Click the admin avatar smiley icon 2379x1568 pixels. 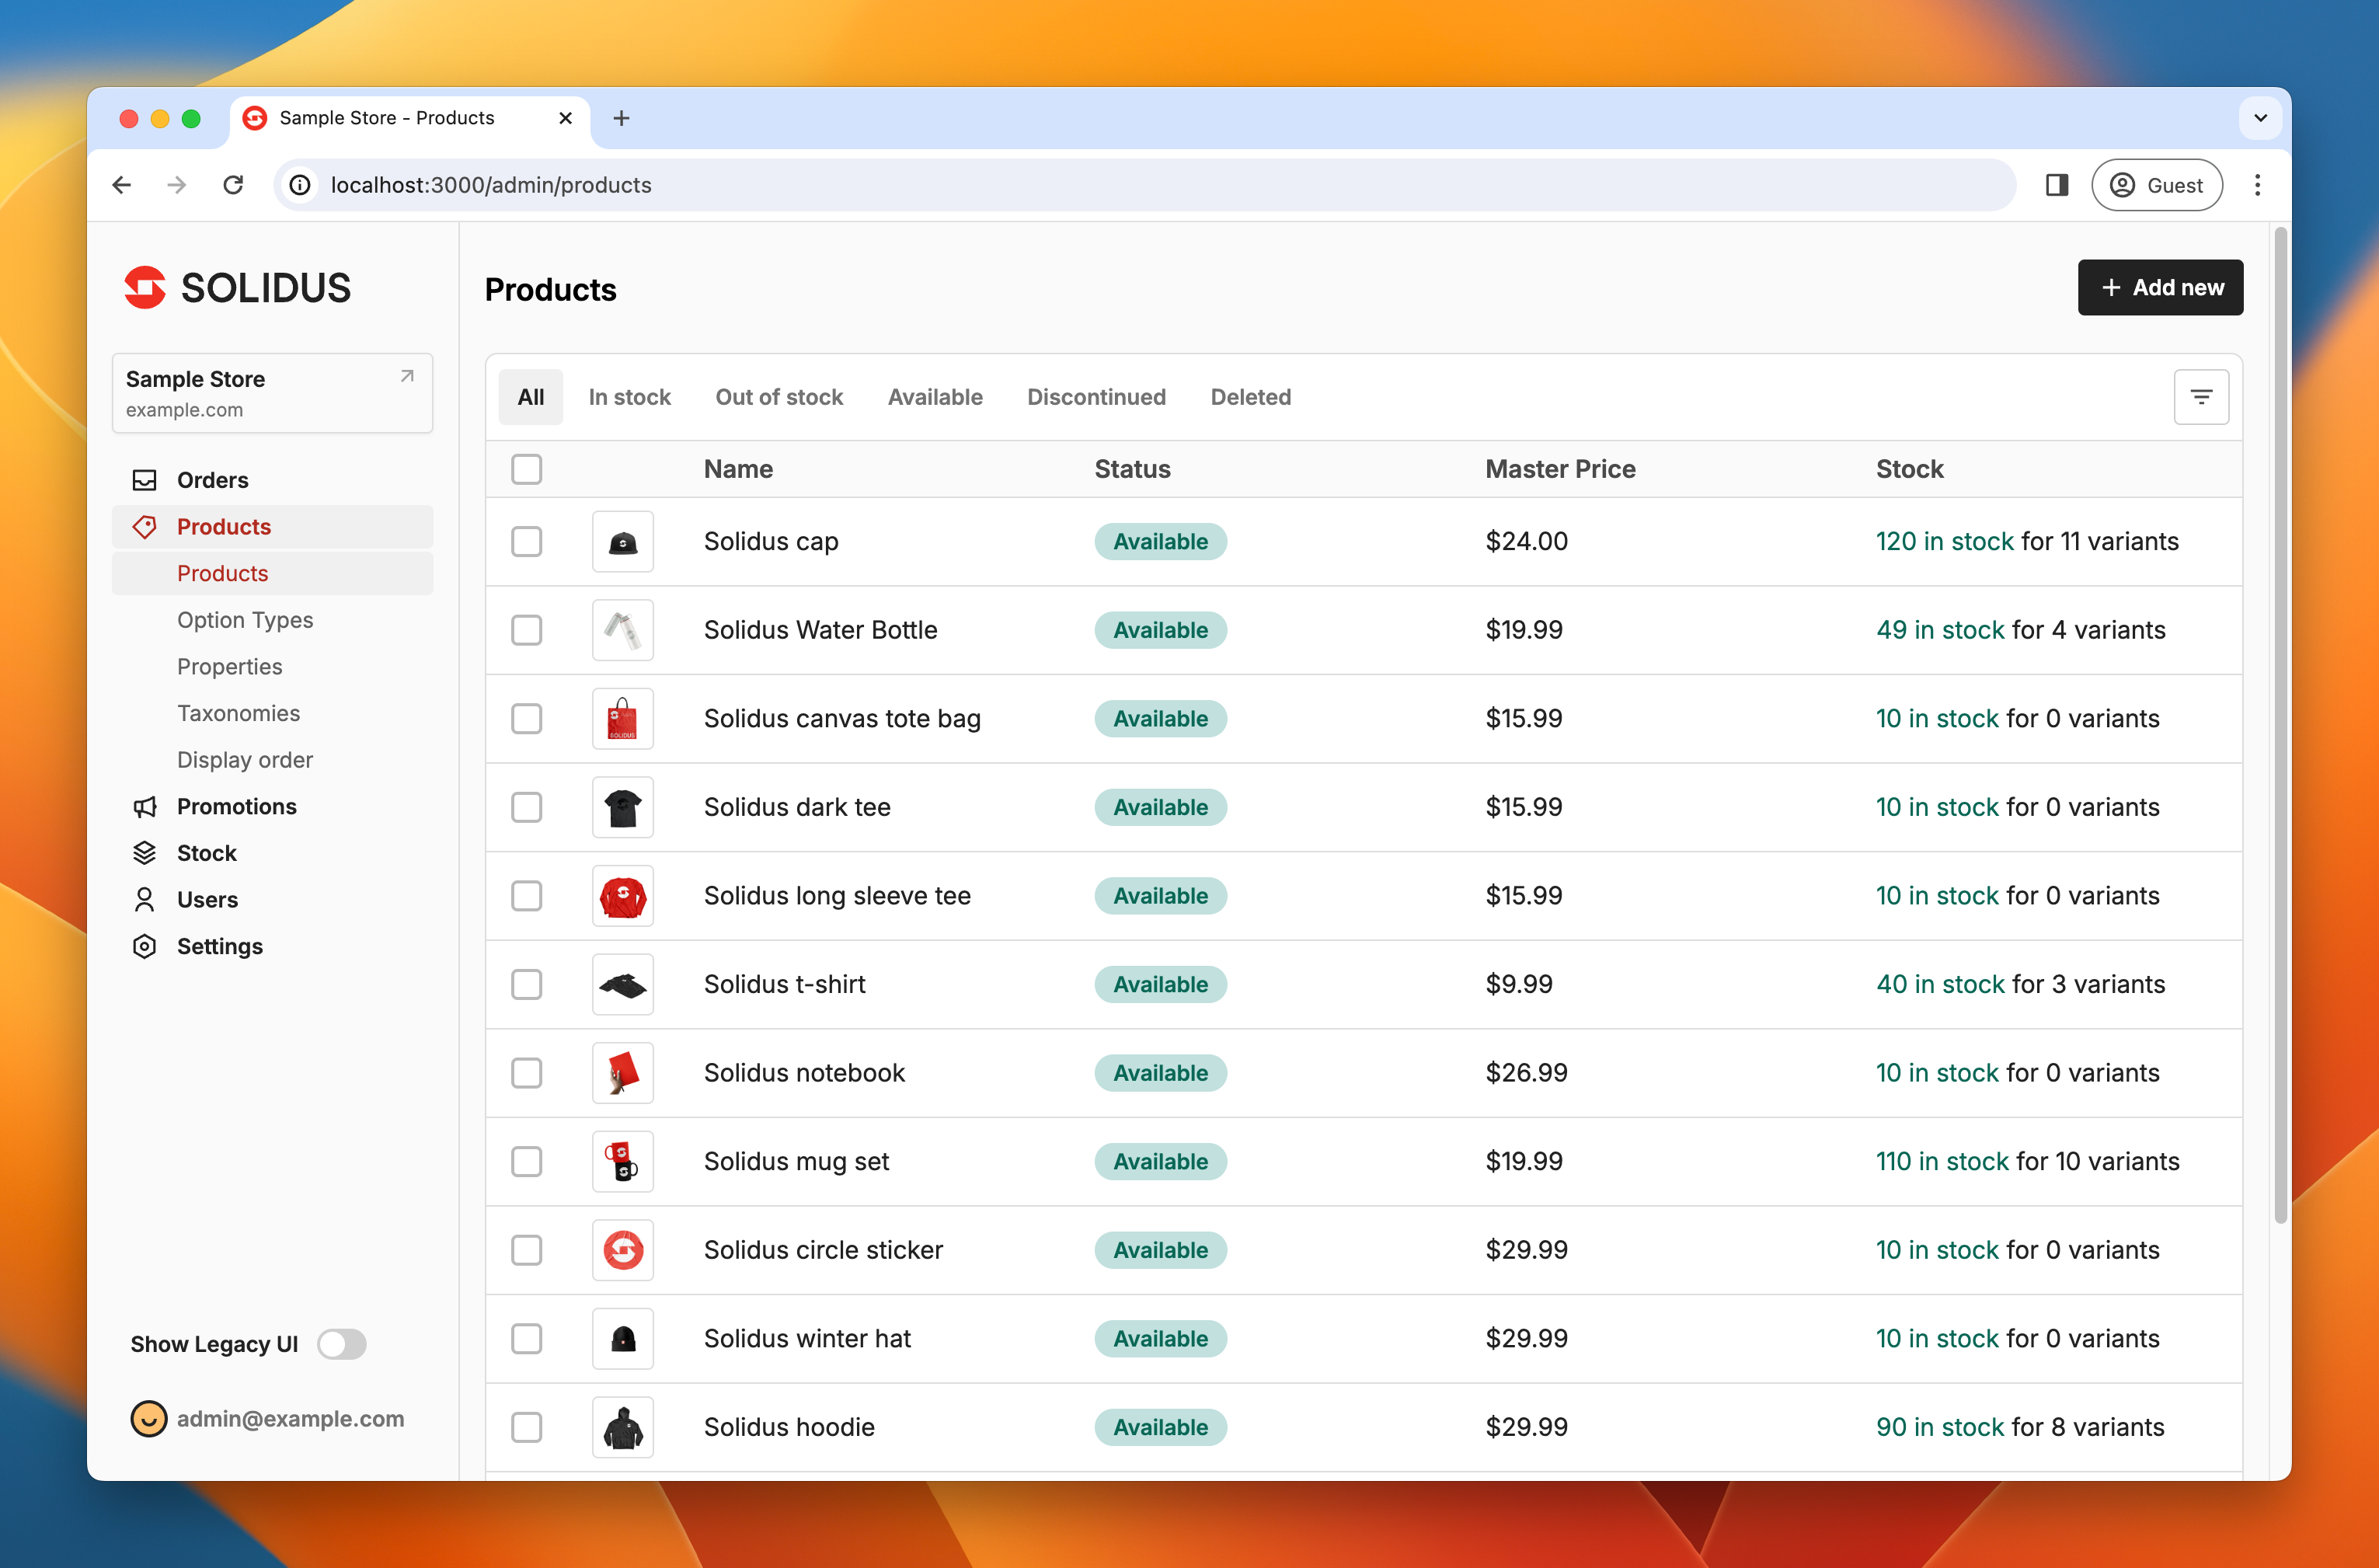(x=149, y=1418)
